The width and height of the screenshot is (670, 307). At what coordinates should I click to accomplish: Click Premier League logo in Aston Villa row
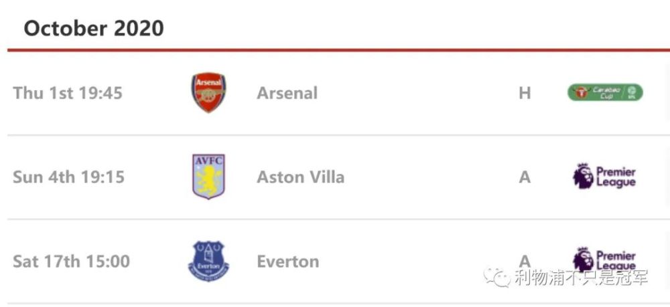point(604,176)
